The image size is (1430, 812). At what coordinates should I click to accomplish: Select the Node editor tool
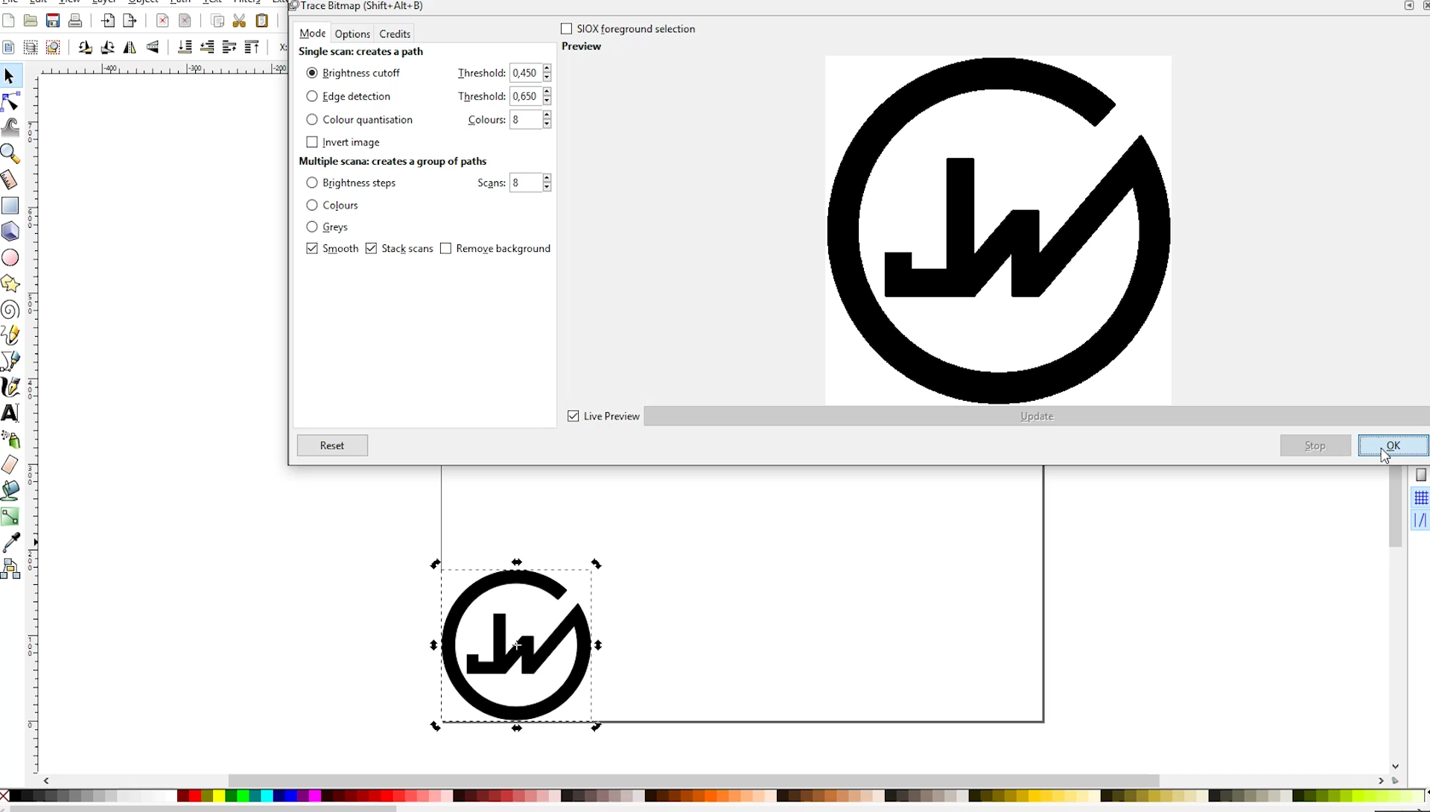click(12, 101)
